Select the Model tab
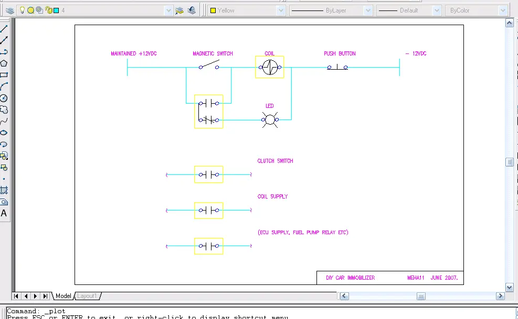The width and height of the screenshot is (518, 319). point(63,296)
